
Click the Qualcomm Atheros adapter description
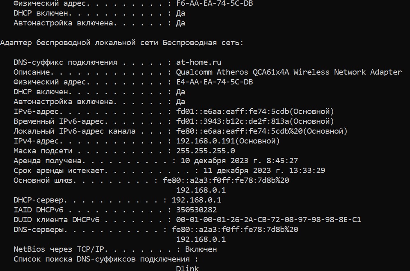(289, 72)
